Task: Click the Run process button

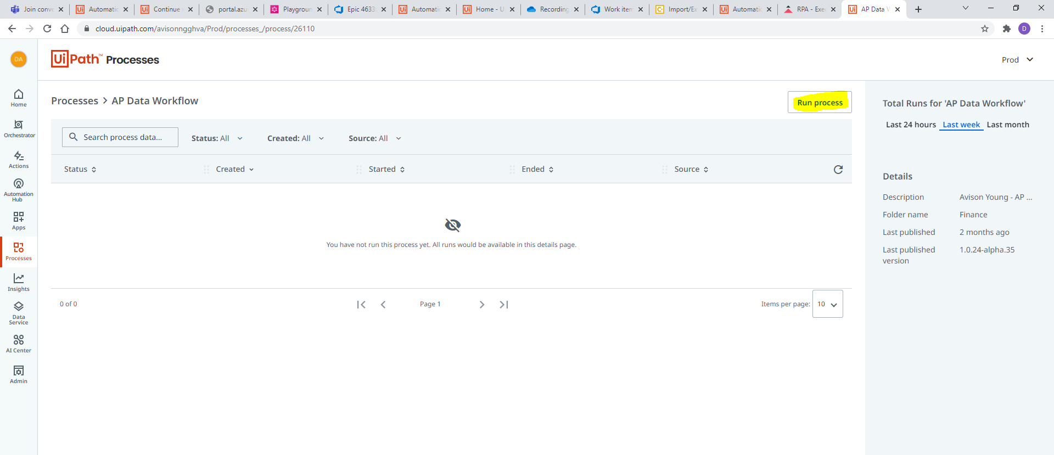Action: [x=820, y=103]
